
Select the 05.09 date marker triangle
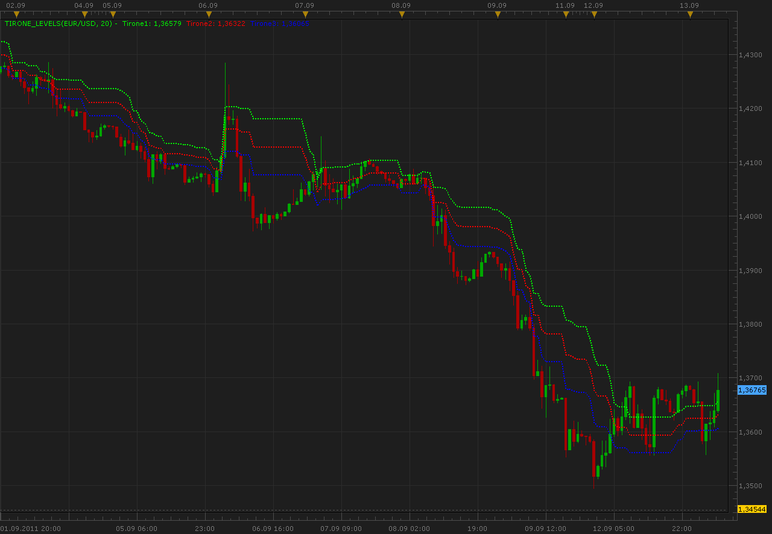[113, 14]
